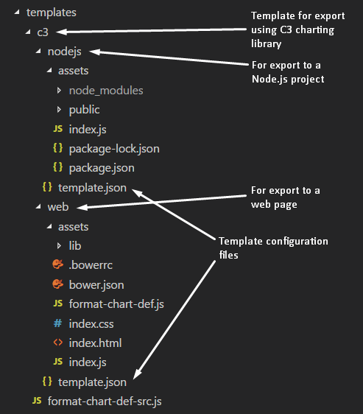Screen dimensions: 363x414
Task: Click the bower icon next to bower.json
Action: click(x=58, y=284)
